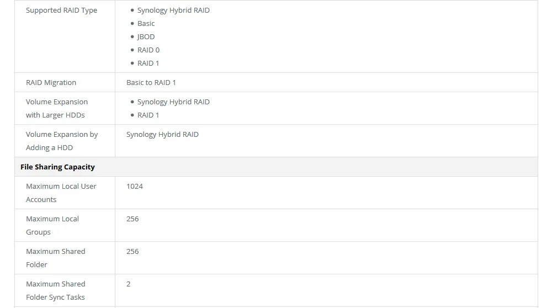Screen dimensions: 552x308
Task: Click the Supported RAID Type row label
Action: coord(61,10)
